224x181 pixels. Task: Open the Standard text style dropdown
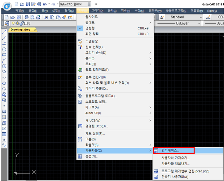click(x=201, y=17)
